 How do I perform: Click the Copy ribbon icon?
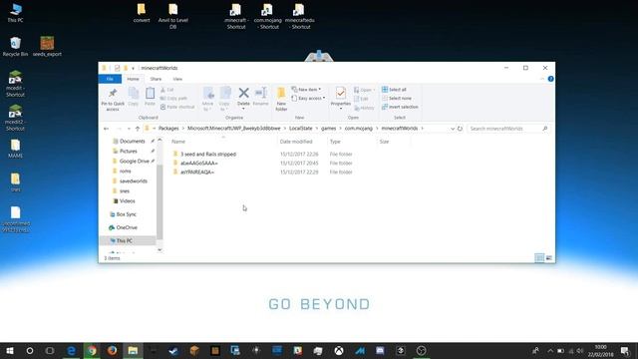pos(133,97)
